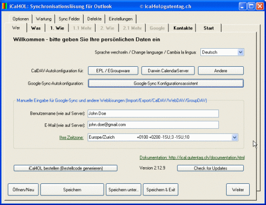266x205 pixels.
Task: Click the EPL / EGroupware button
Action: click(113, 71)
